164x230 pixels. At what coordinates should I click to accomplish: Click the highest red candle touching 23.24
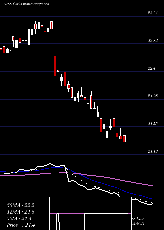(51, 25)
